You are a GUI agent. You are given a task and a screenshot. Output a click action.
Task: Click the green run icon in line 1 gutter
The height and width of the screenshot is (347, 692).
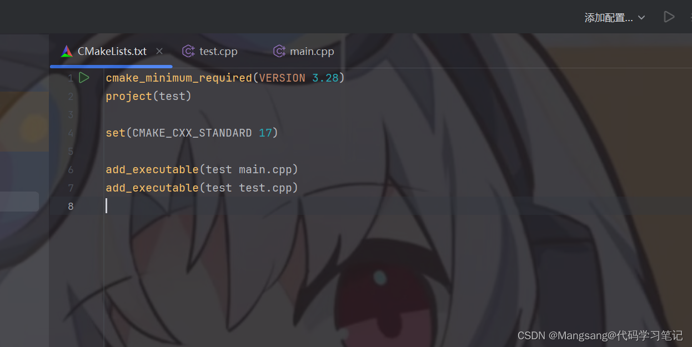pyautogui.click(x=84, y=78)
